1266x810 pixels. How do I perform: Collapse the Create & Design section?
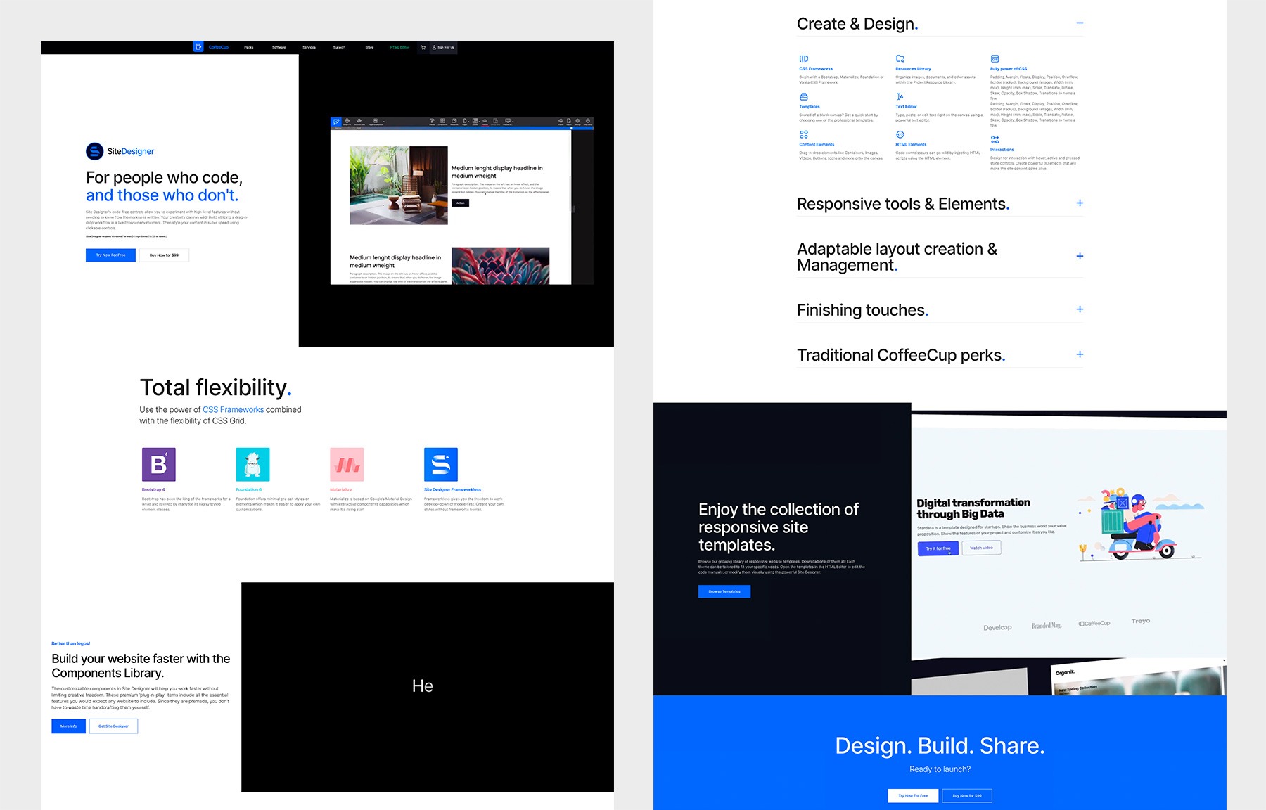(1080, 23)
